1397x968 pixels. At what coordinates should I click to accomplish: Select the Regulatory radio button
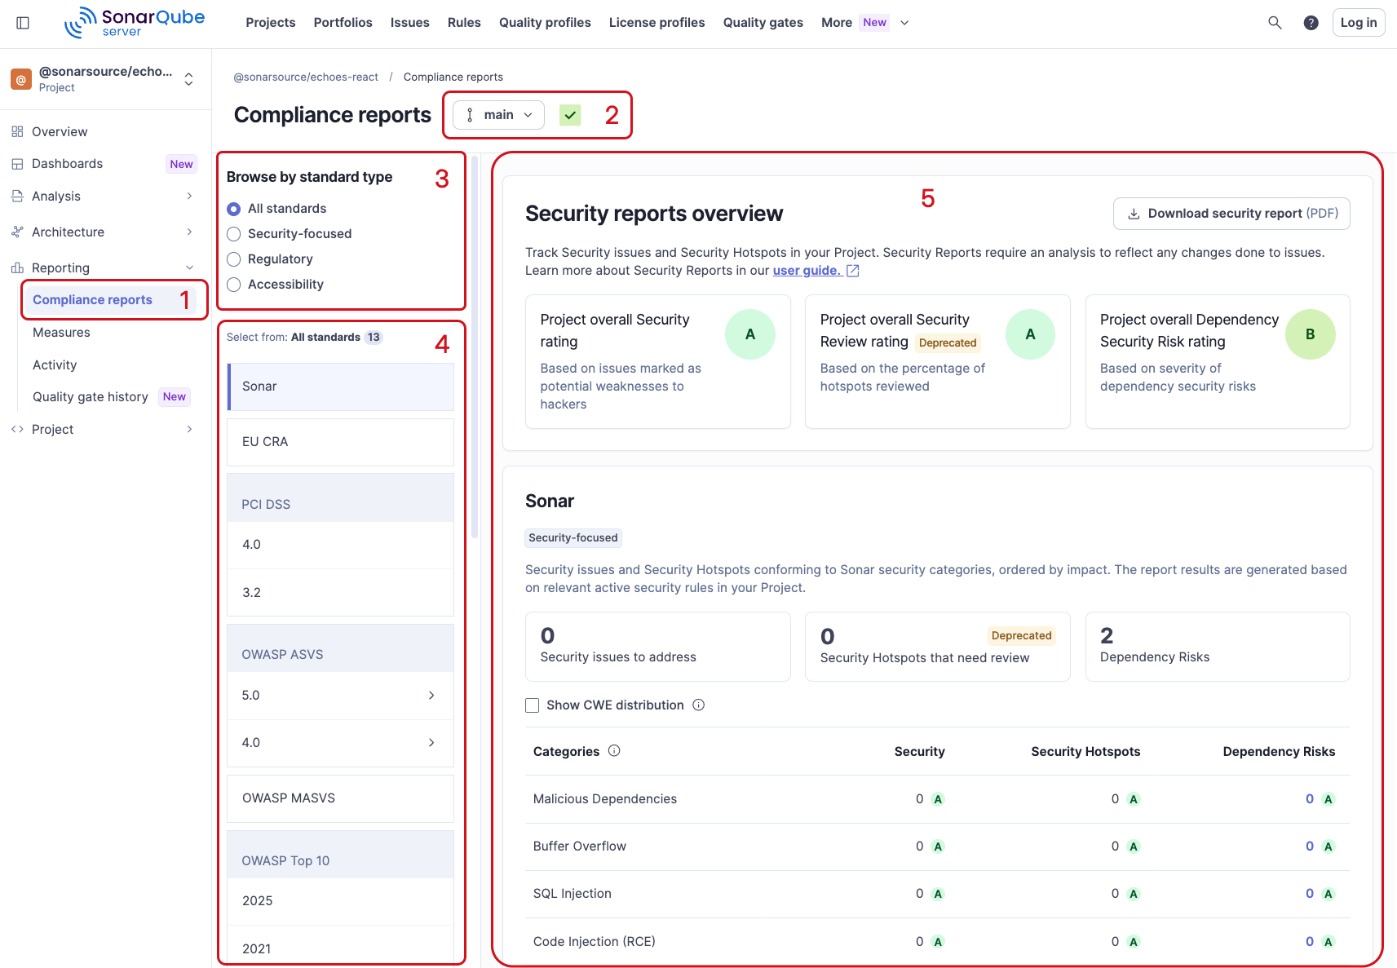pos(234,259)
